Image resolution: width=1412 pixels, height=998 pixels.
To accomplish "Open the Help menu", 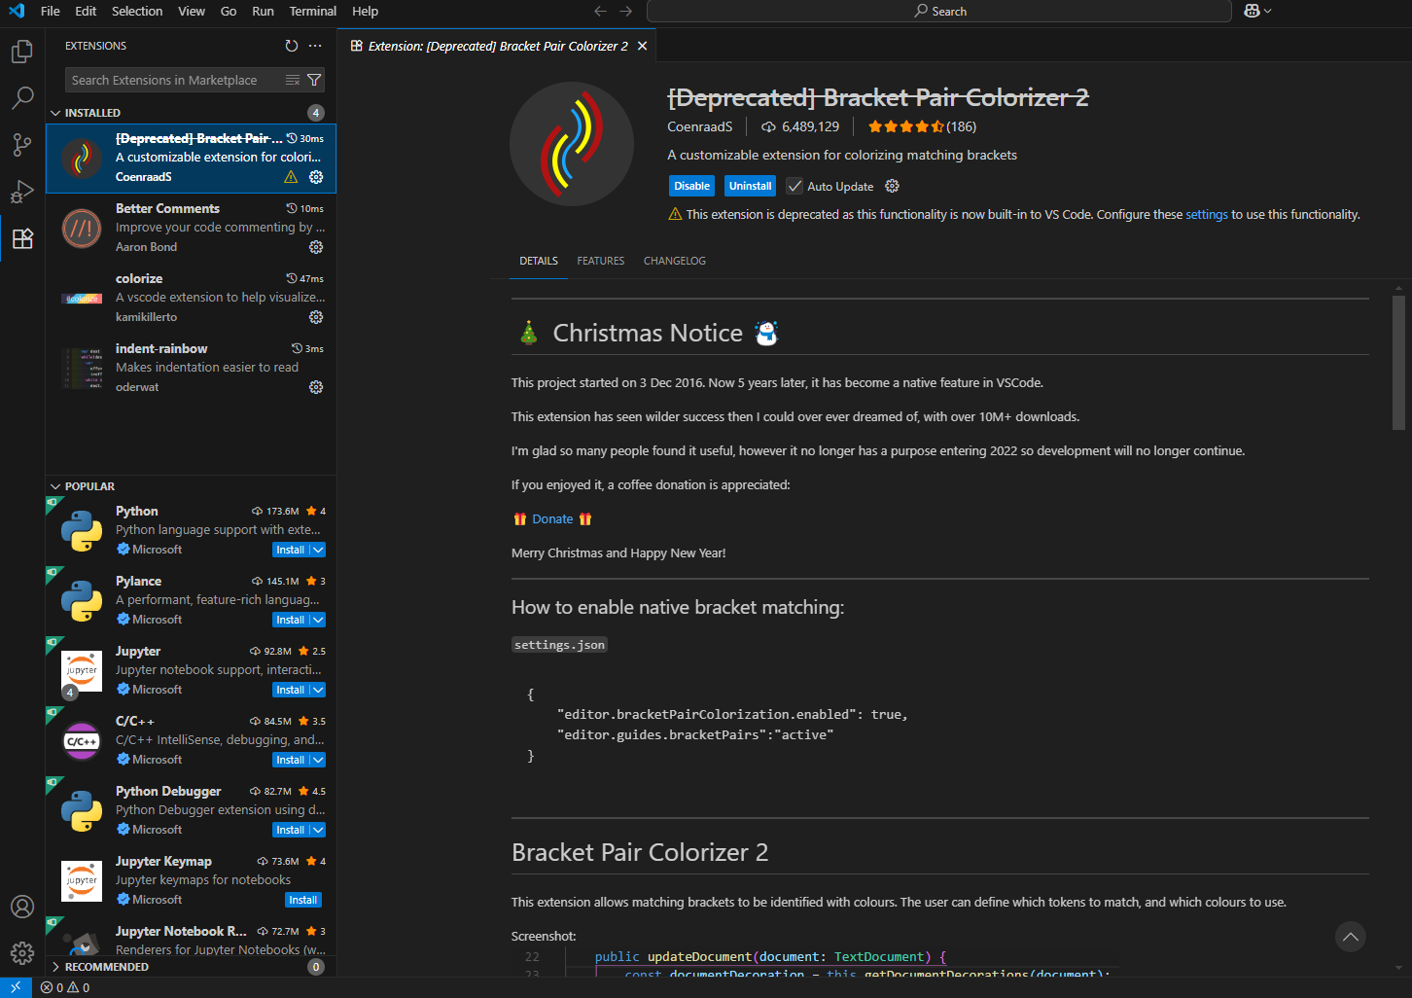I will [365, 11].
